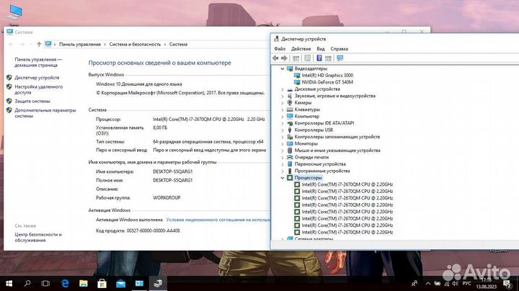This screenshot has width=519, height=291.
Task: Select the Intel(R) HD Graphics 3000 entry text
Action: 327,76
